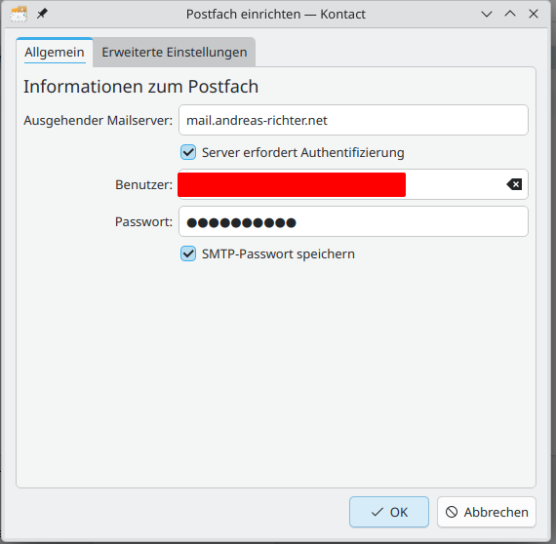Screen dimensions: 556x544
Task: Click the Passwort label text
Action: pyautogui.click(x=143, y=222)
